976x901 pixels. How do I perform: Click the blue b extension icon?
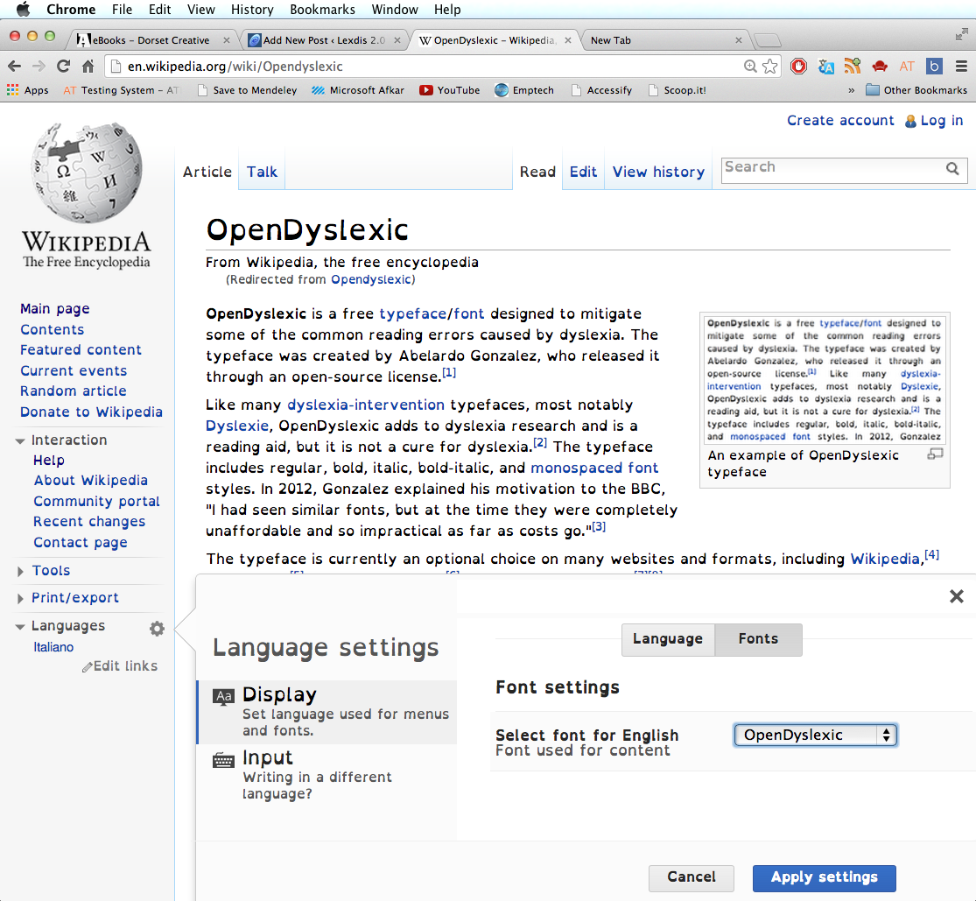pyautogui.click(x=934, y=66)
